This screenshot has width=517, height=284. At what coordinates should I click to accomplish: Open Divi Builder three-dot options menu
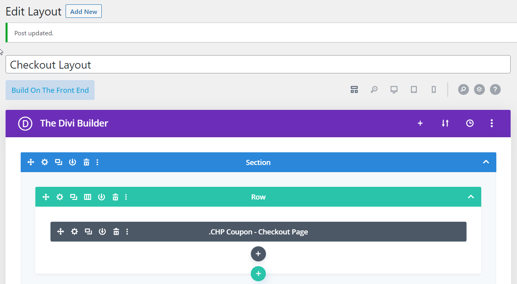tap(492, 123)
